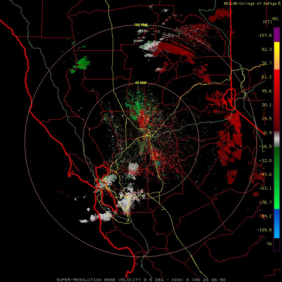Click the 100 NMI range ring label
Screen dimensions: 282x282
tap(141, 25)
